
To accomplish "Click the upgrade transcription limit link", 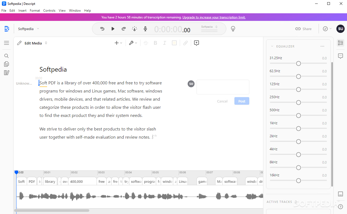I will point(214,17).
